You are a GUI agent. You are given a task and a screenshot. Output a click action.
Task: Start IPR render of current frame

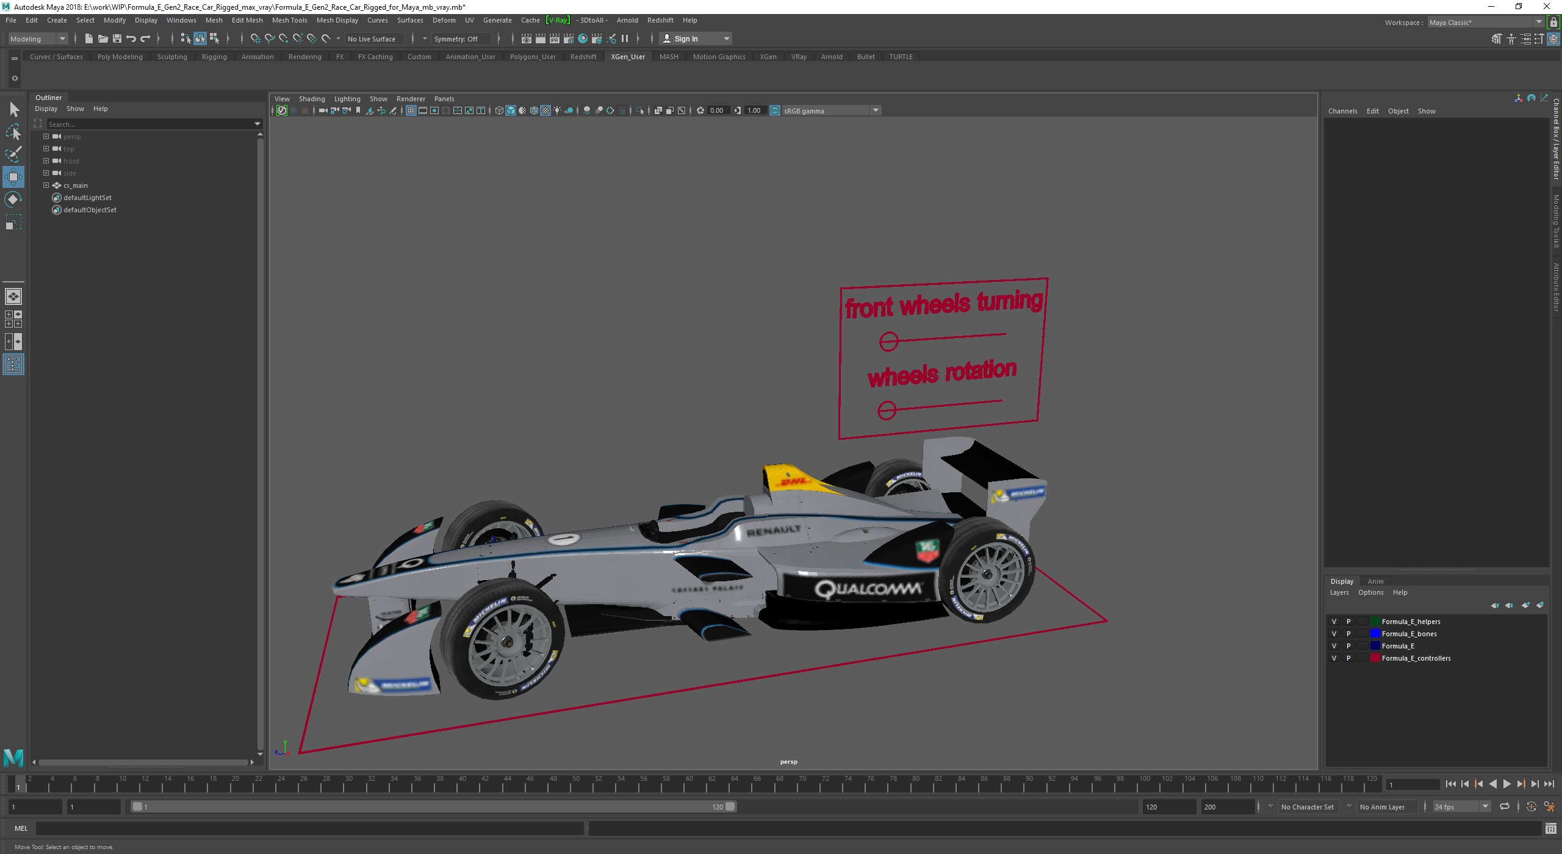coord(554,38)
